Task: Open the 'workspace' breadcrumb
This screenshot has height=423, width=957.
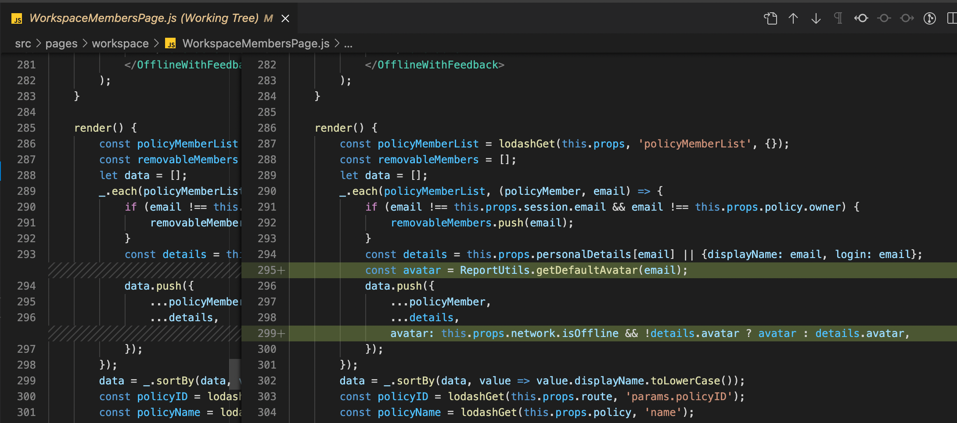Action: tap(120, 43)
